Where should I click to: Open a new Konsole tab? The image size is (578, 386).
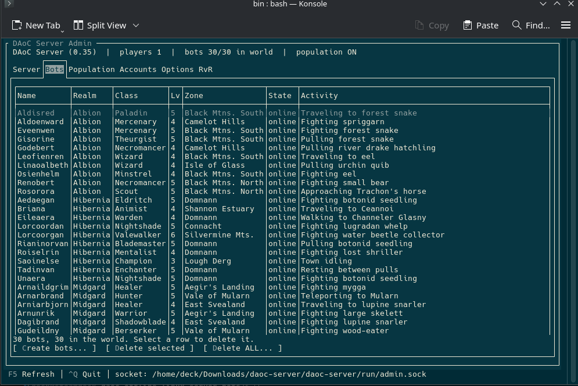(36, 26)
